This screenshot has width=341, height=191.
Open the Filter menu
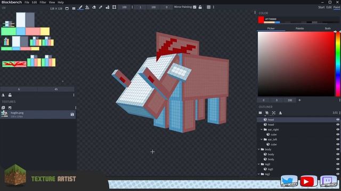tap(43, 2)
